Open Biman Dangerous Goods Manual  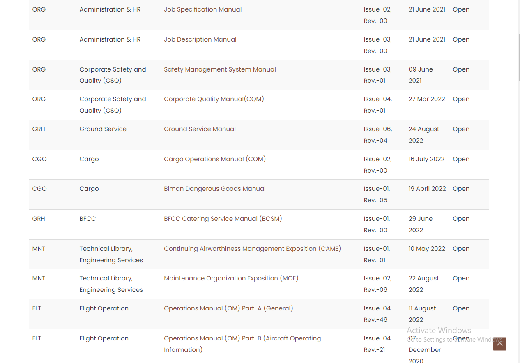215,189
